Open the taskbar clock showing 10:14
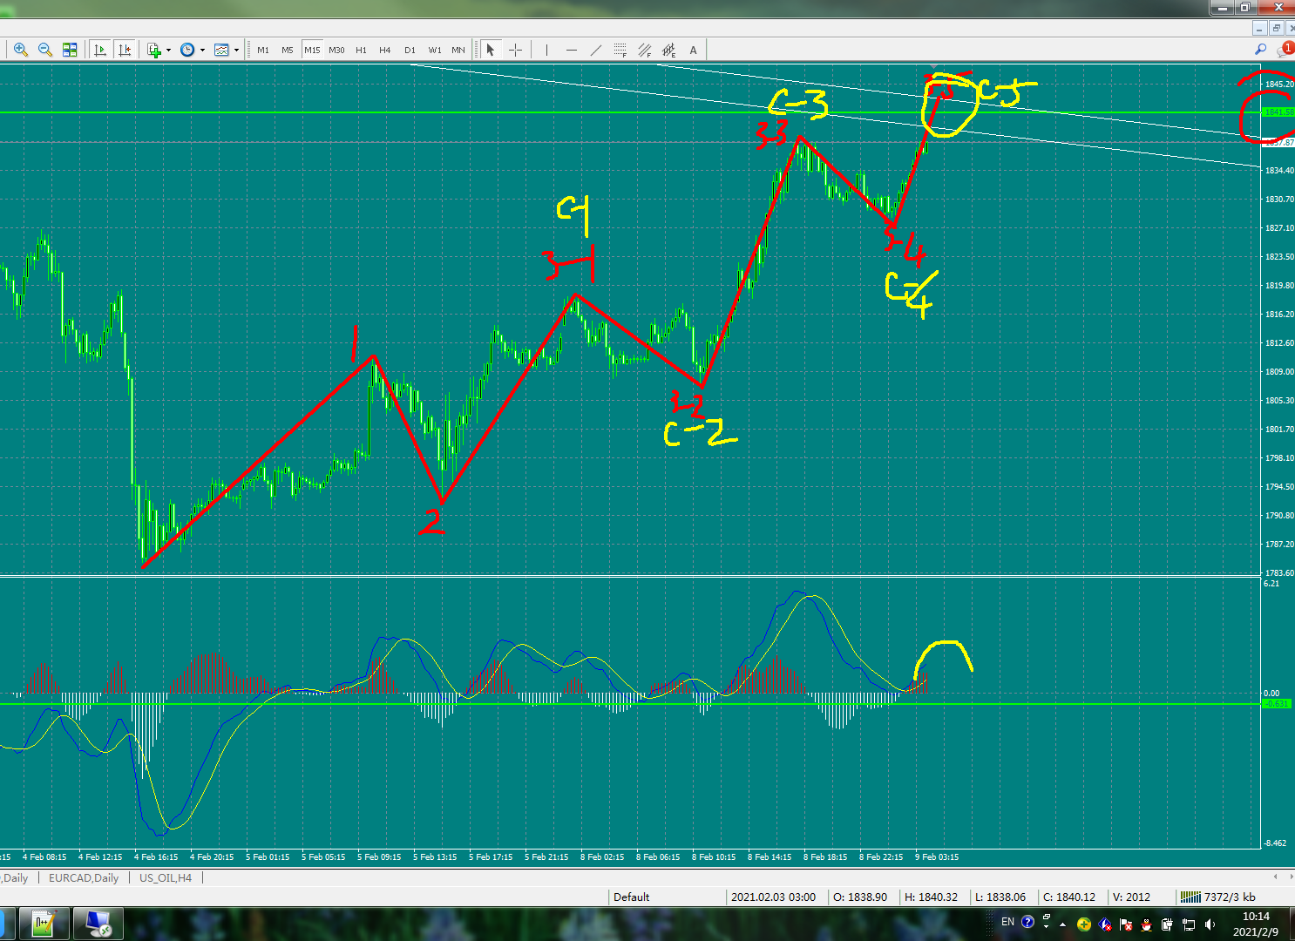Viewport: 1295px width, 941px height. [x=1256, y=924]
